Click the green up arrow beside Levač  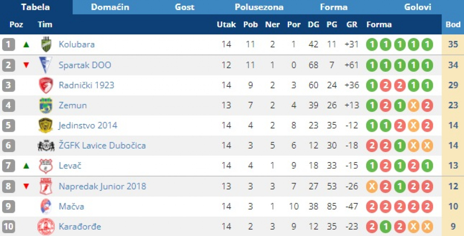26,166
